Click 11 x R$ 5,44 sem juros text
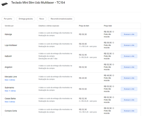145x116 pixels. (x=88, y=47)
